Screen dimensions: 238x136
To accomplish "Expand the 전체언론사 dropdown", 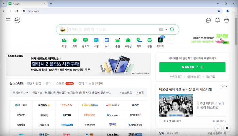I will tap(20, 93).
